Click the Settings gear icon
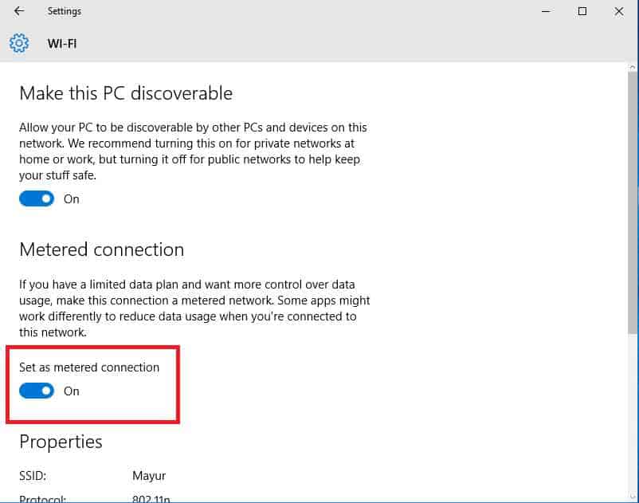This screenshot has height=503, width=639. point(19,43)
